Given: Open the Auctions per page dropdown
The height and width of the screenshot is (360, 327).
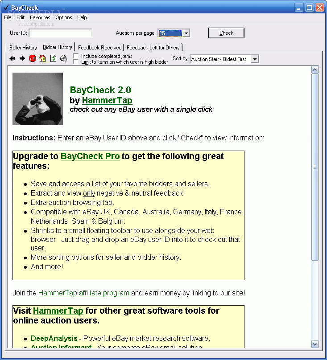Looking at the screenshot, I should (186, 33).
